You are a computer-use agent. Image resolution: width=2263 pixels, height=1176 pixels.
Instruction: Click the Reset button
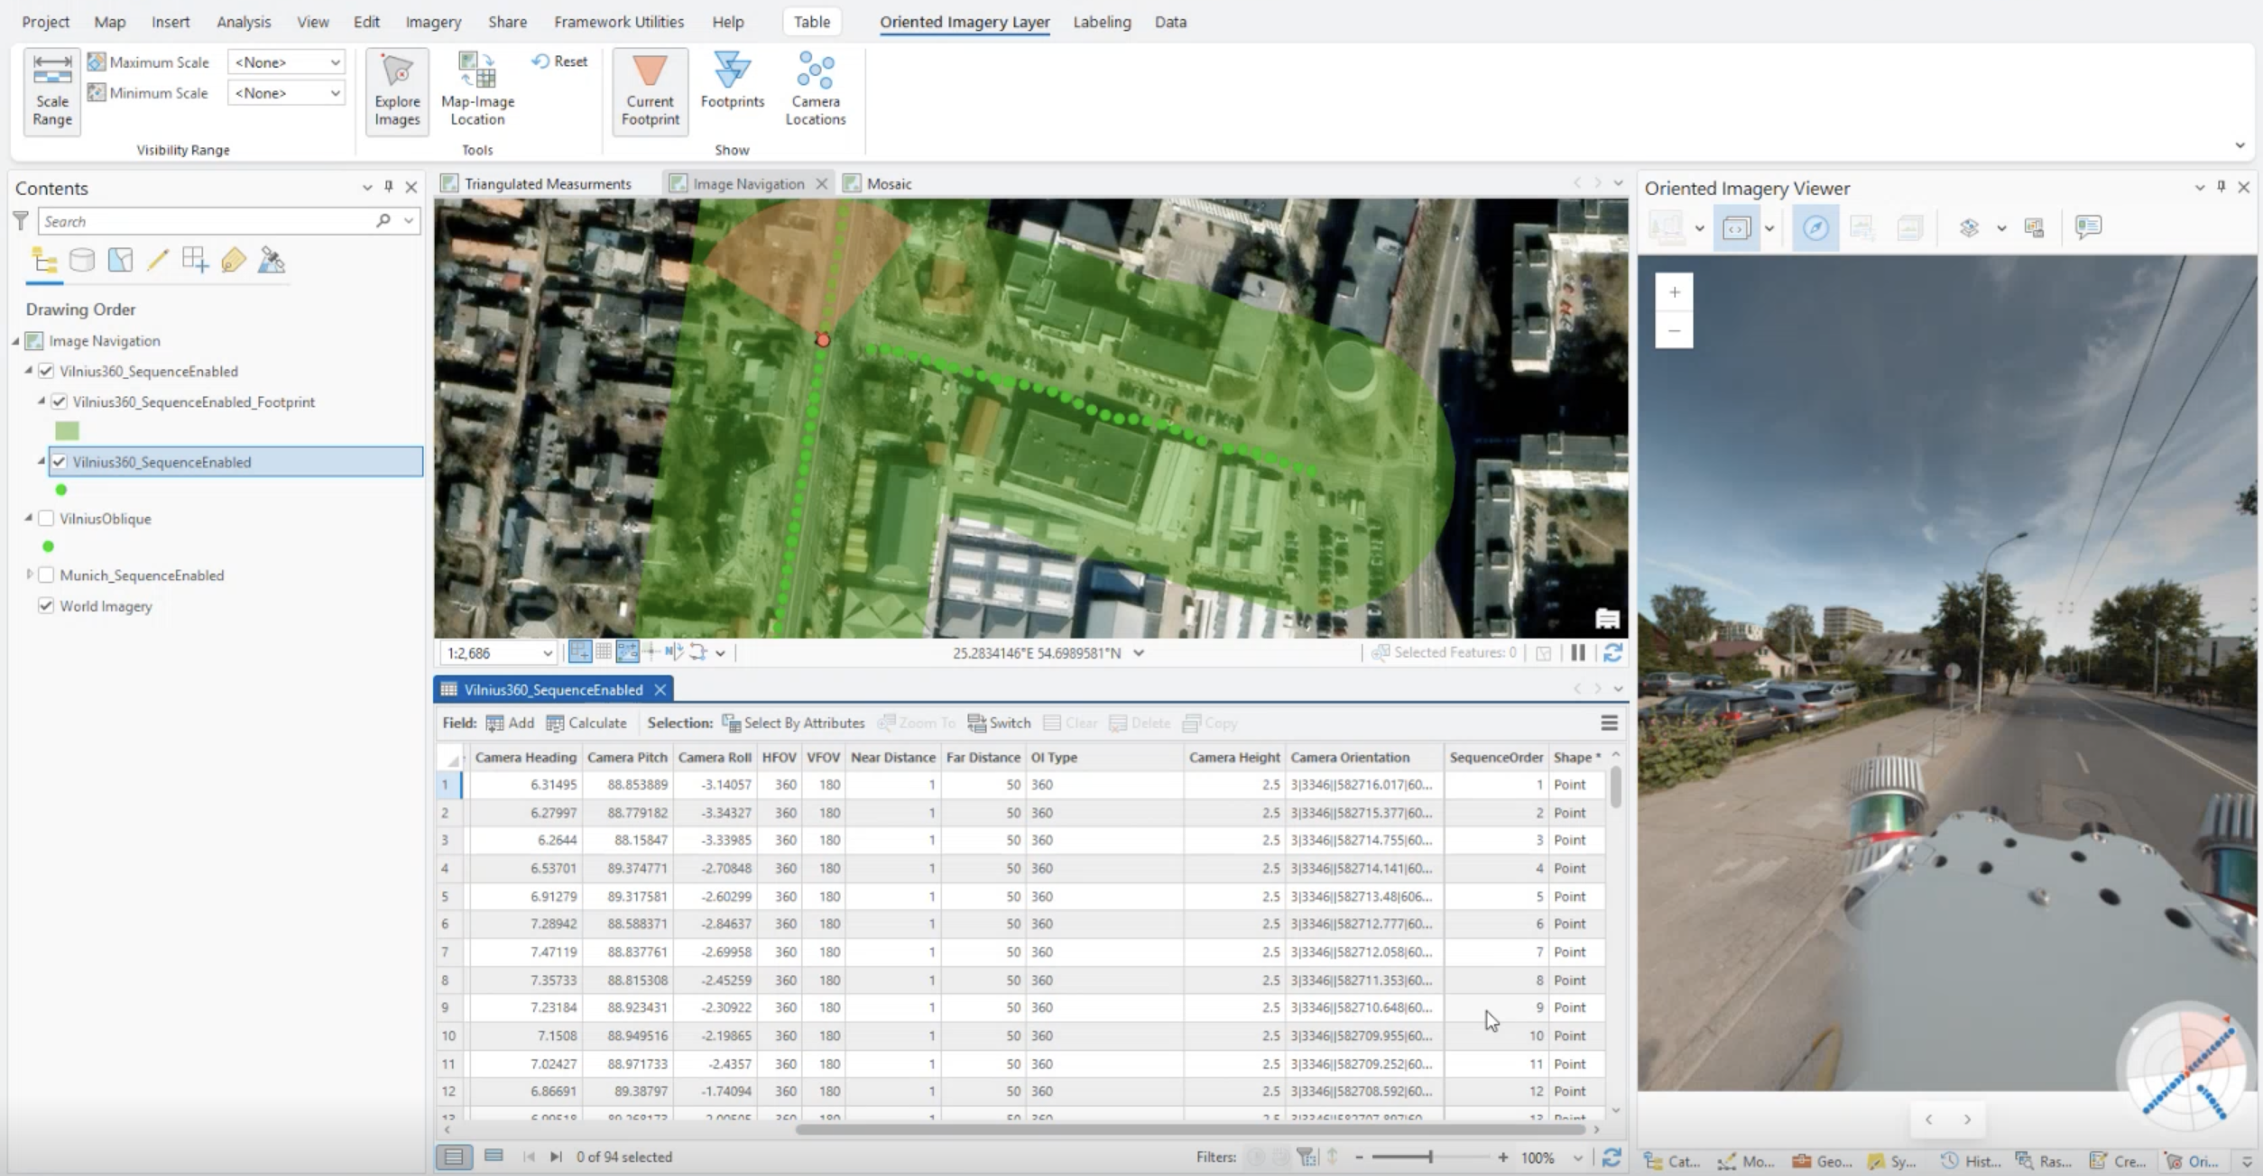click(559, 61)
